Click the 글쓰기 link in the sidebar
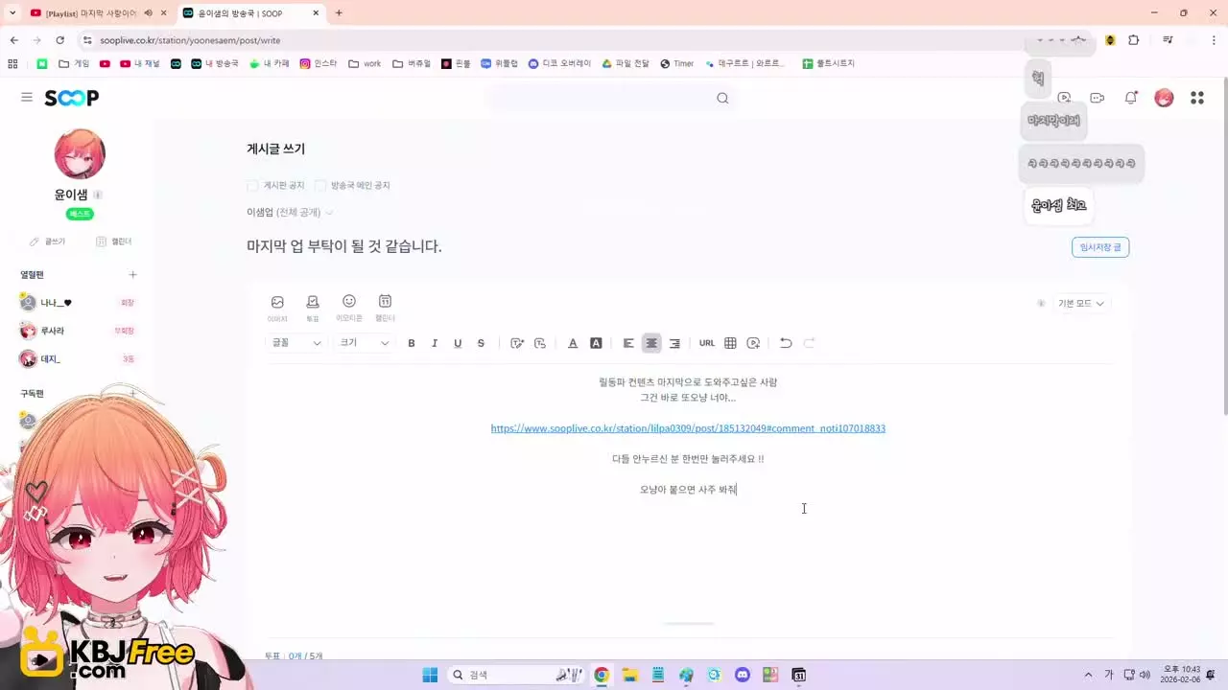 (47, 241)
